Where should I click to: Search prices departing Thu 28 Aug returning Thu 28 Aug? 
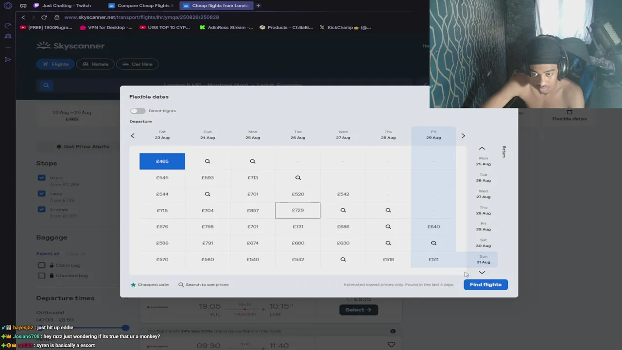(388, 210)
